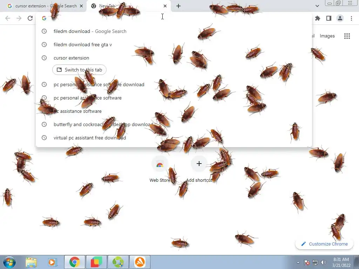Viewport: 359px width, 269px height.
Task: Close the cursor extension tab
Action: point(81,6)
